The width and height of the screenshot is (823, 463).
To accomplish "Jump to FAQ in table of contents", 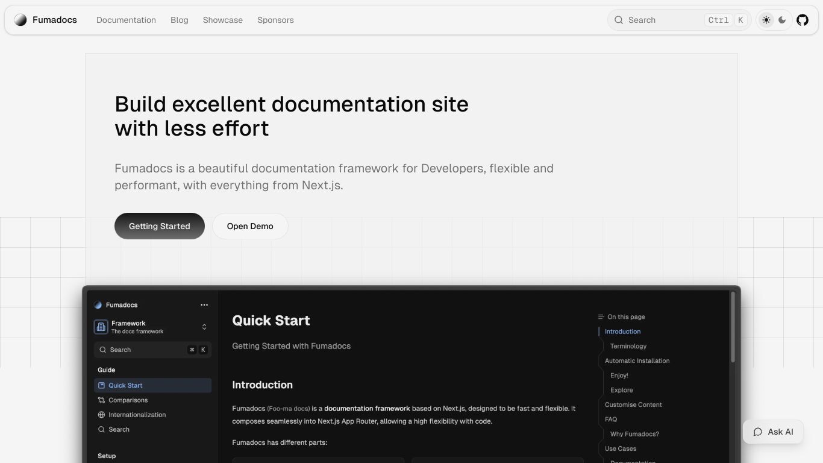I will pos(611,419).
